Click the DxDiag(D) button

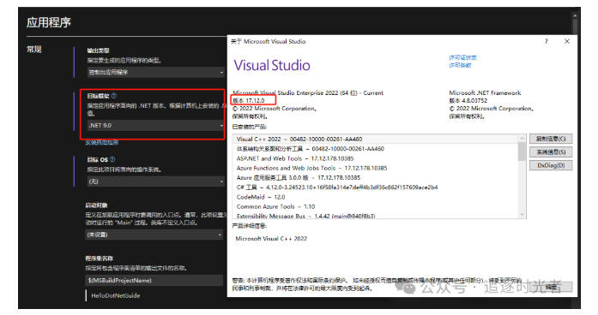point(551,165)
